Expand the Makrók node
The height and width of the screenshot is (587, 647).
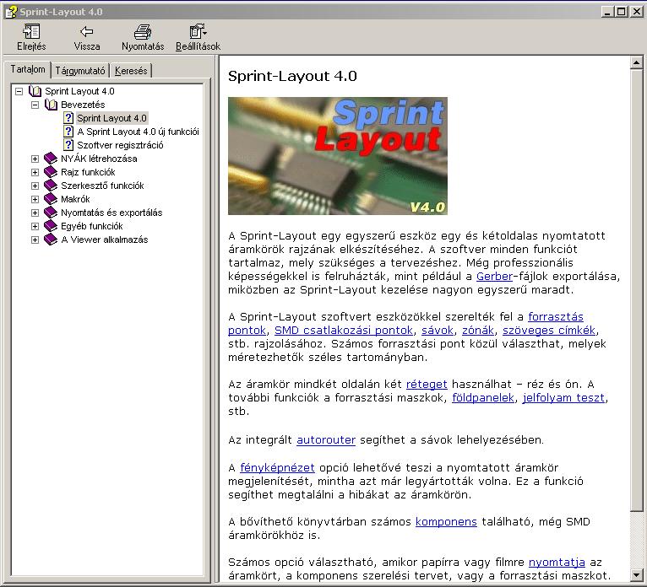click(x=35, y=200)
